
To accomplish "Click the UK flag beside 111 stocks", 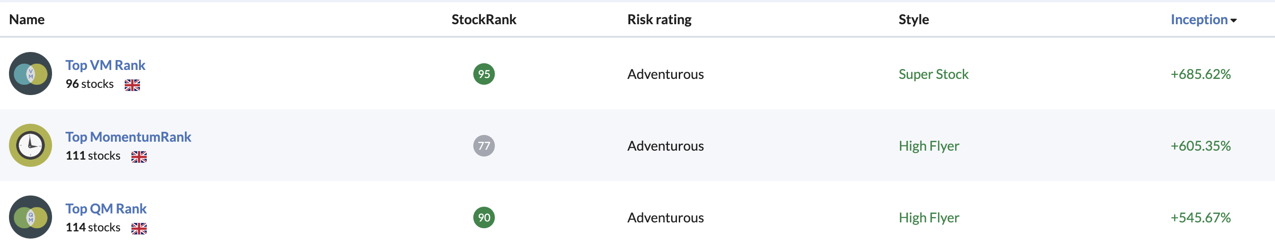I will pos(139,157).
